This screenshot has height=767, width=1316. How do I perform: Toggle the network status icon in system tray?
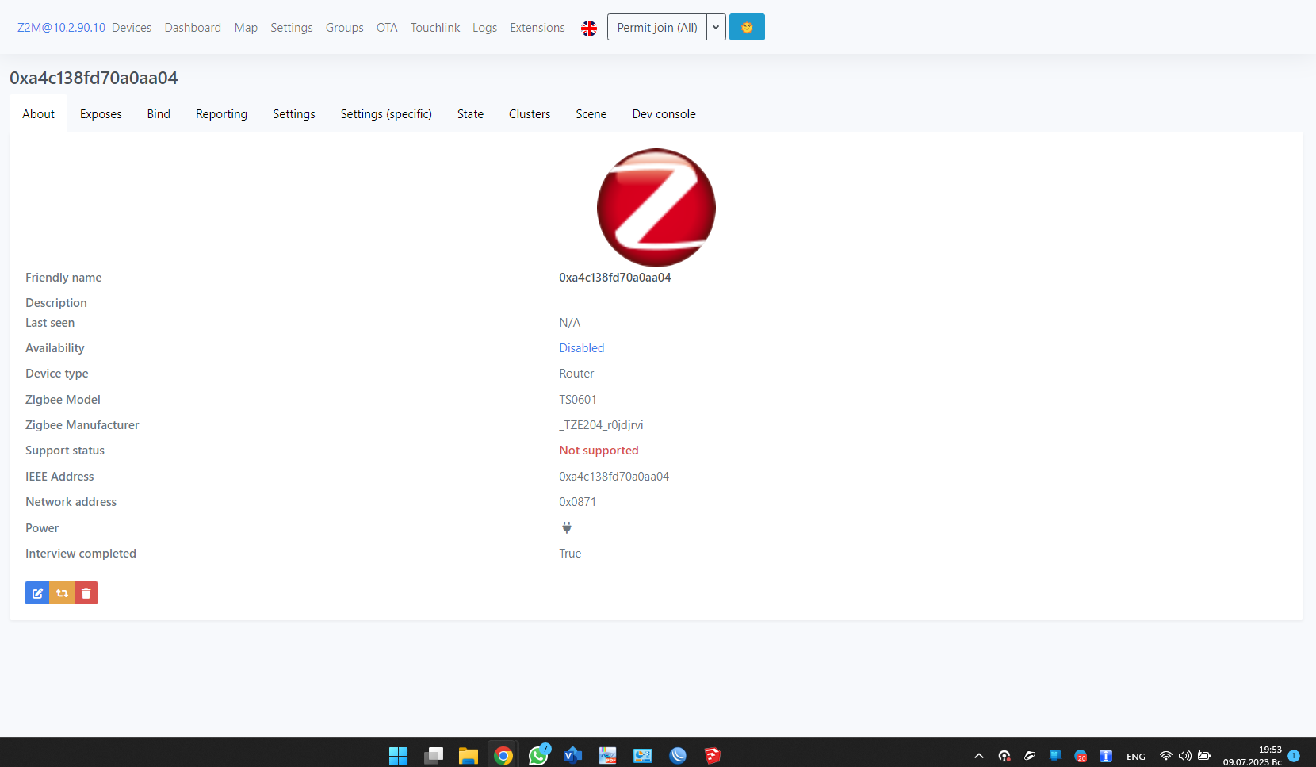click(x=1164, y=756)
